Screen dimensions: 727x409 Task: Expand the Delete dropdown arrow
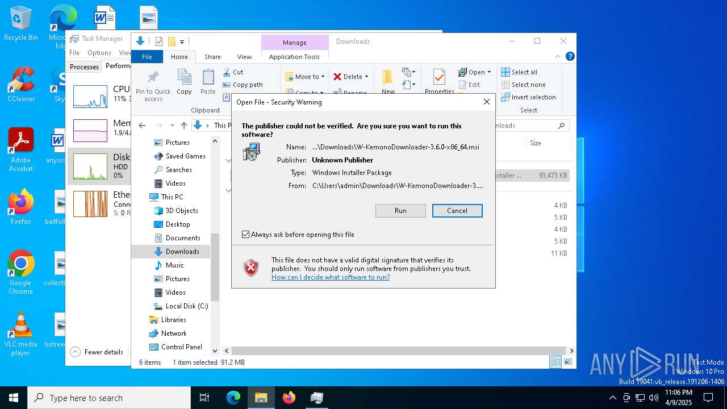pyautogui.click(x=366, y=77)
